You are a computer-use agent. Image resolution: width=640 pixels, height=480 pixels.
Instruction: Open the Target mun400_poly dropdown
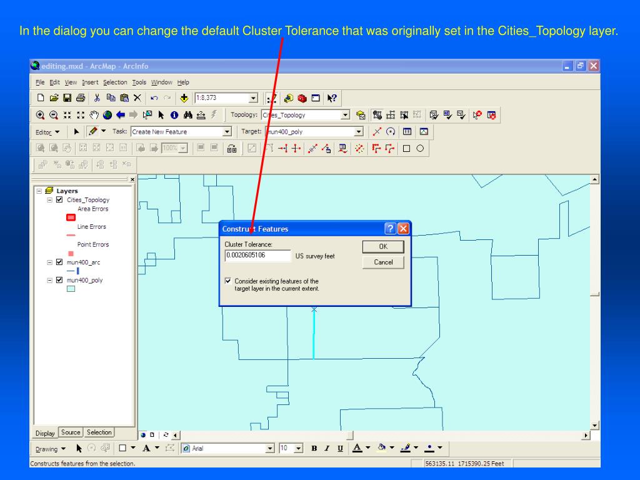point(359,132)
